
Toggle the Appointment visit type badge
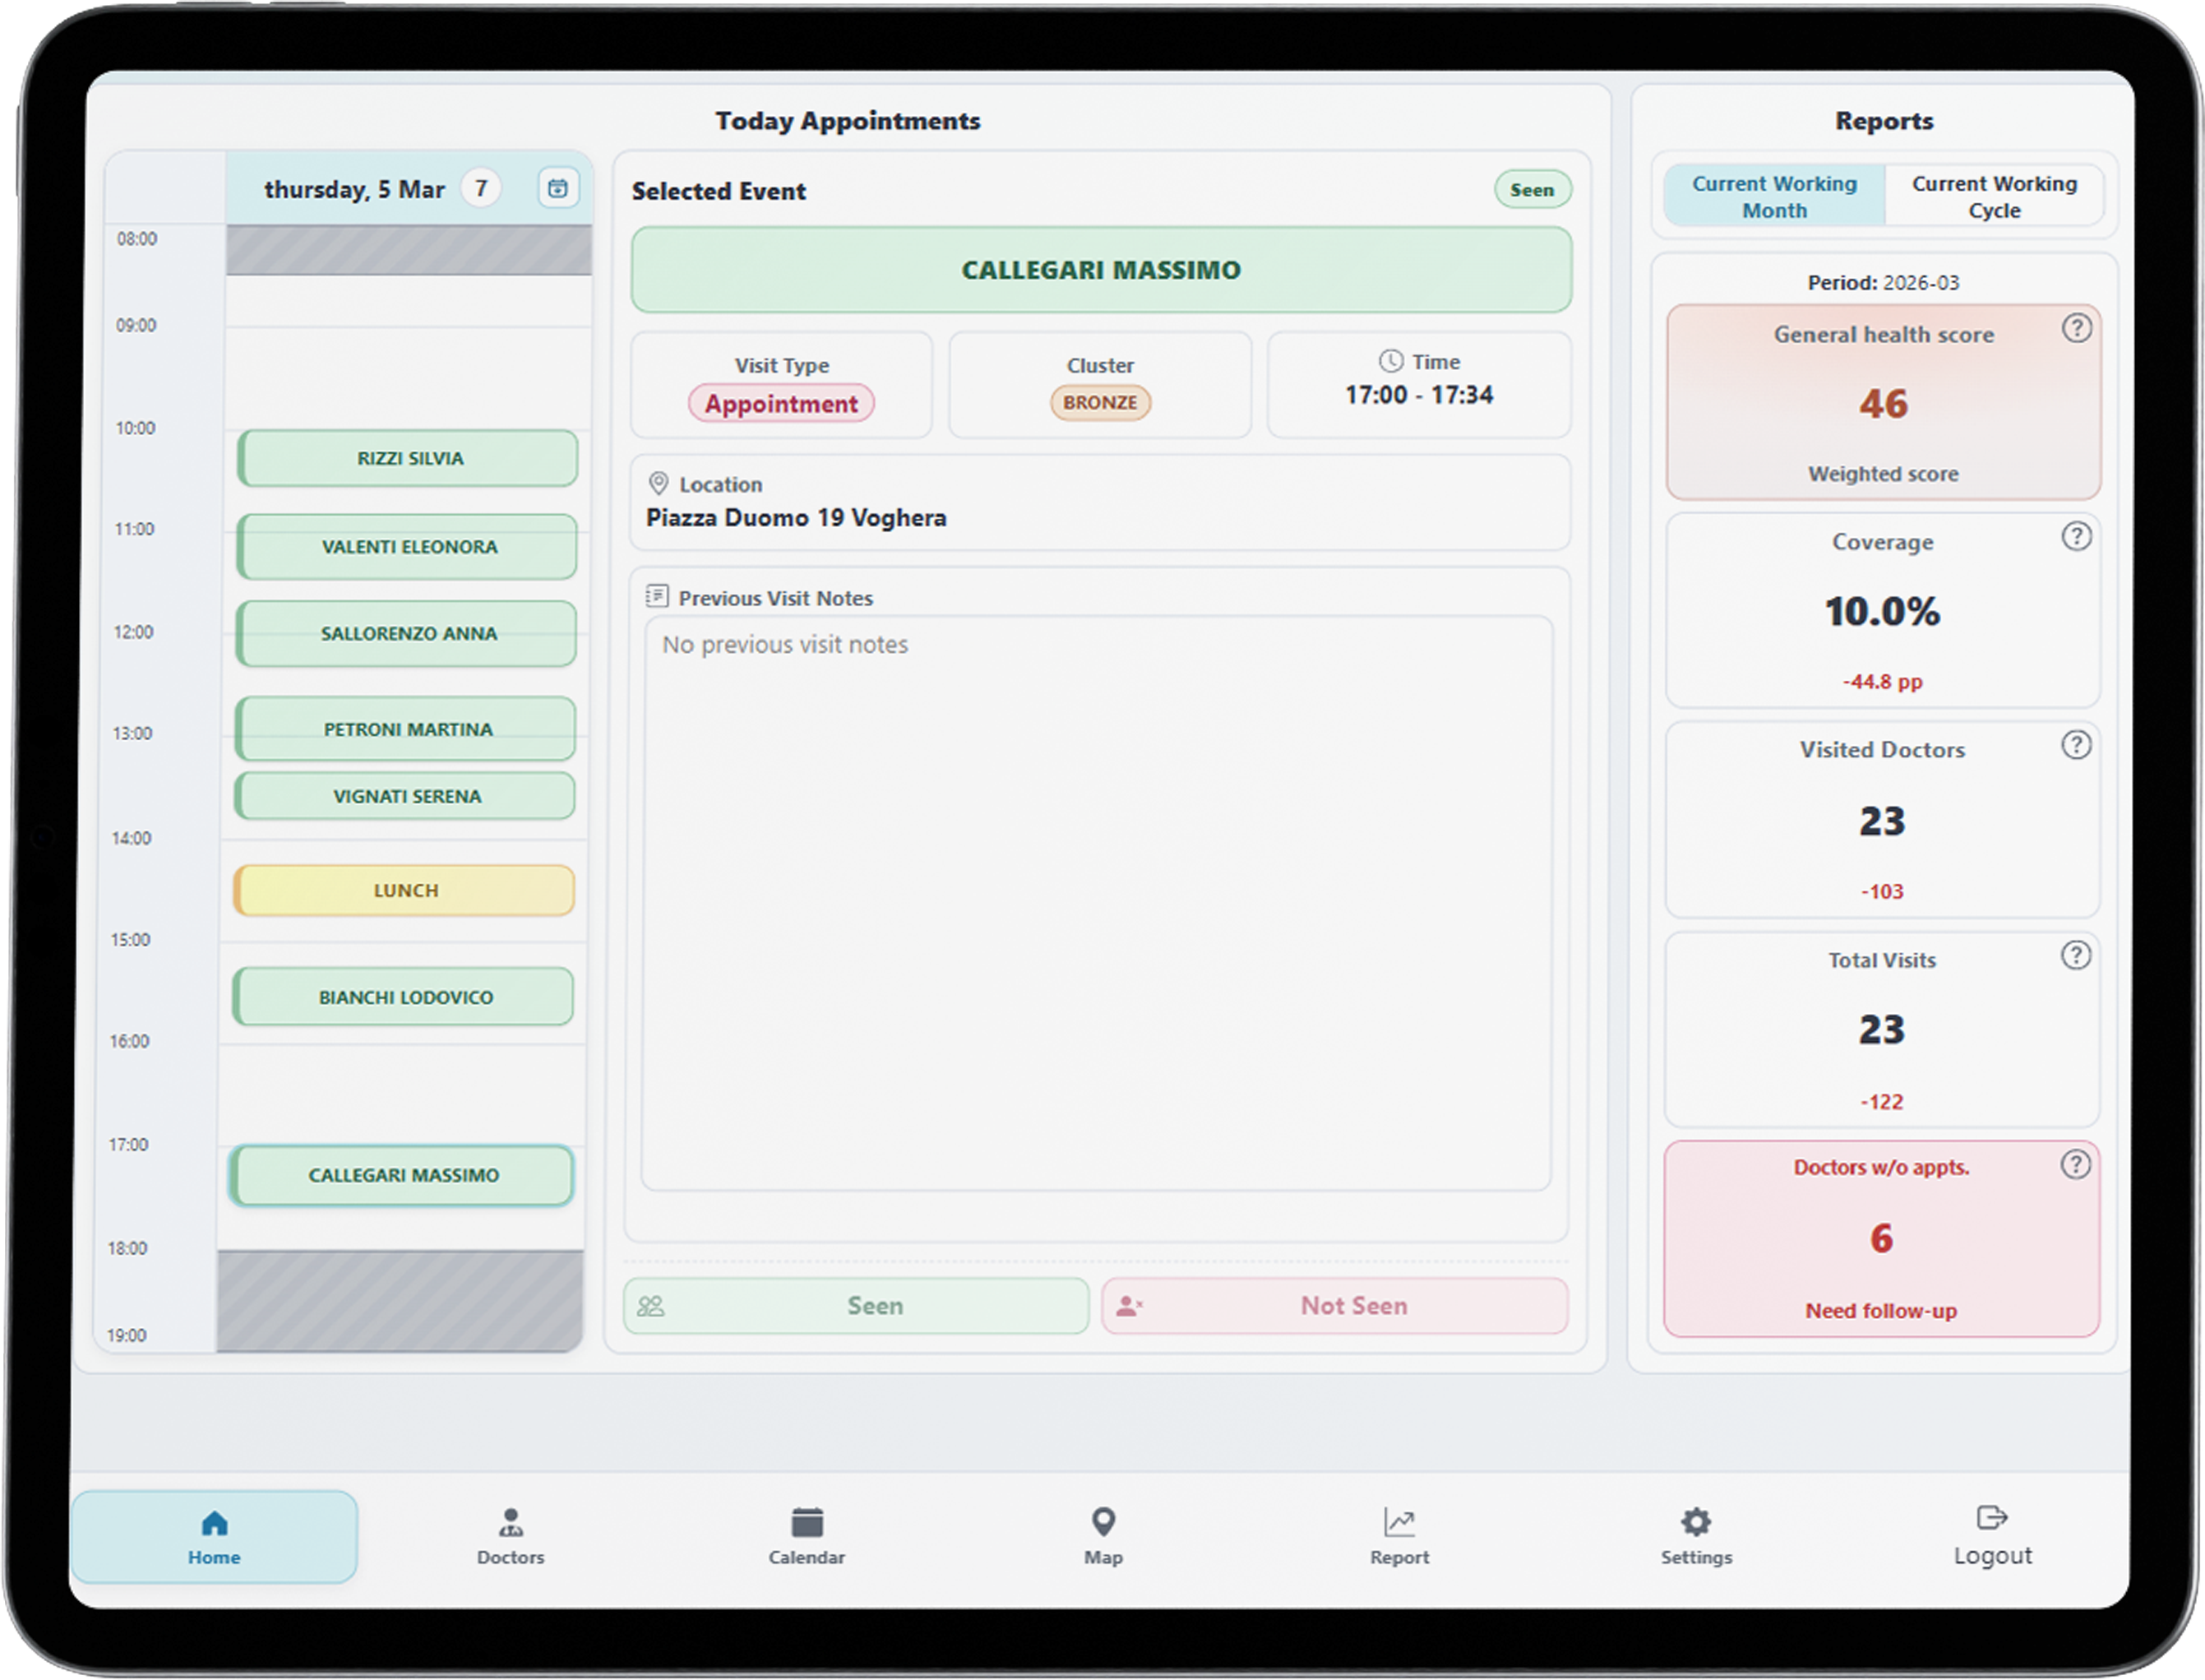click(781, 403)
